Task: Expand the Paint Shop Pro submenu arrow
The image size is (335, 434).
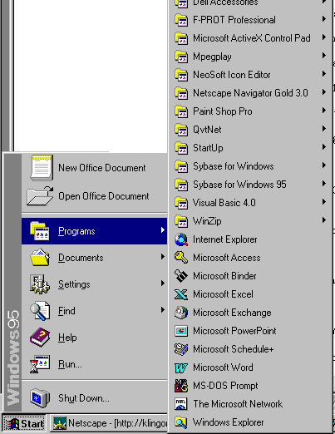Action: coord(323,111)
